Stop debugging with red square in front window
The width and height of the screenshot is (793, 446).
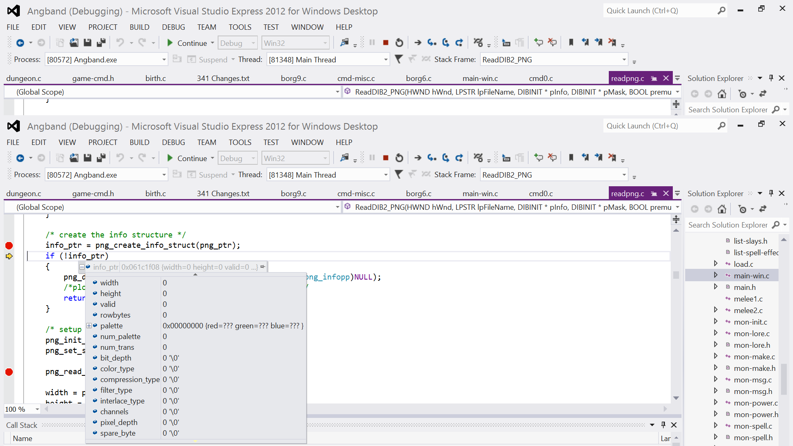pos(386,158)
